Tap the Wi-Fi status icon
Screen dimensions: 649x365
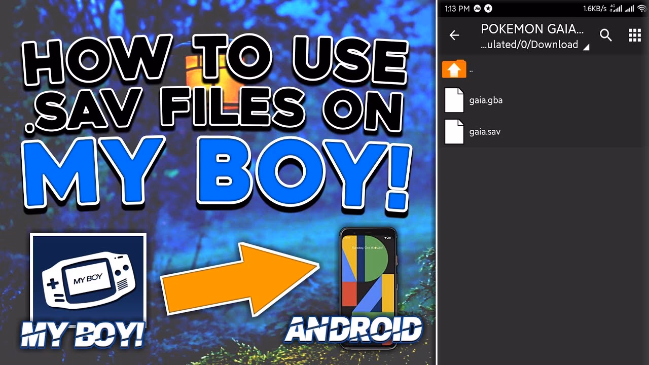[642, 8]
